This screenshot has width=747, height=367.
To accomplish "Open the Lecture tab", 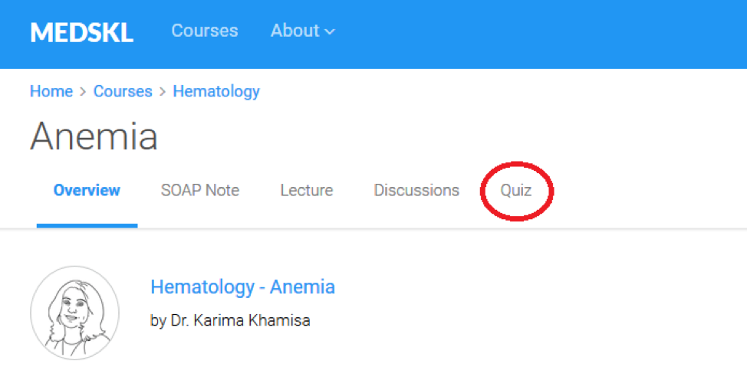I will [306, 191].
